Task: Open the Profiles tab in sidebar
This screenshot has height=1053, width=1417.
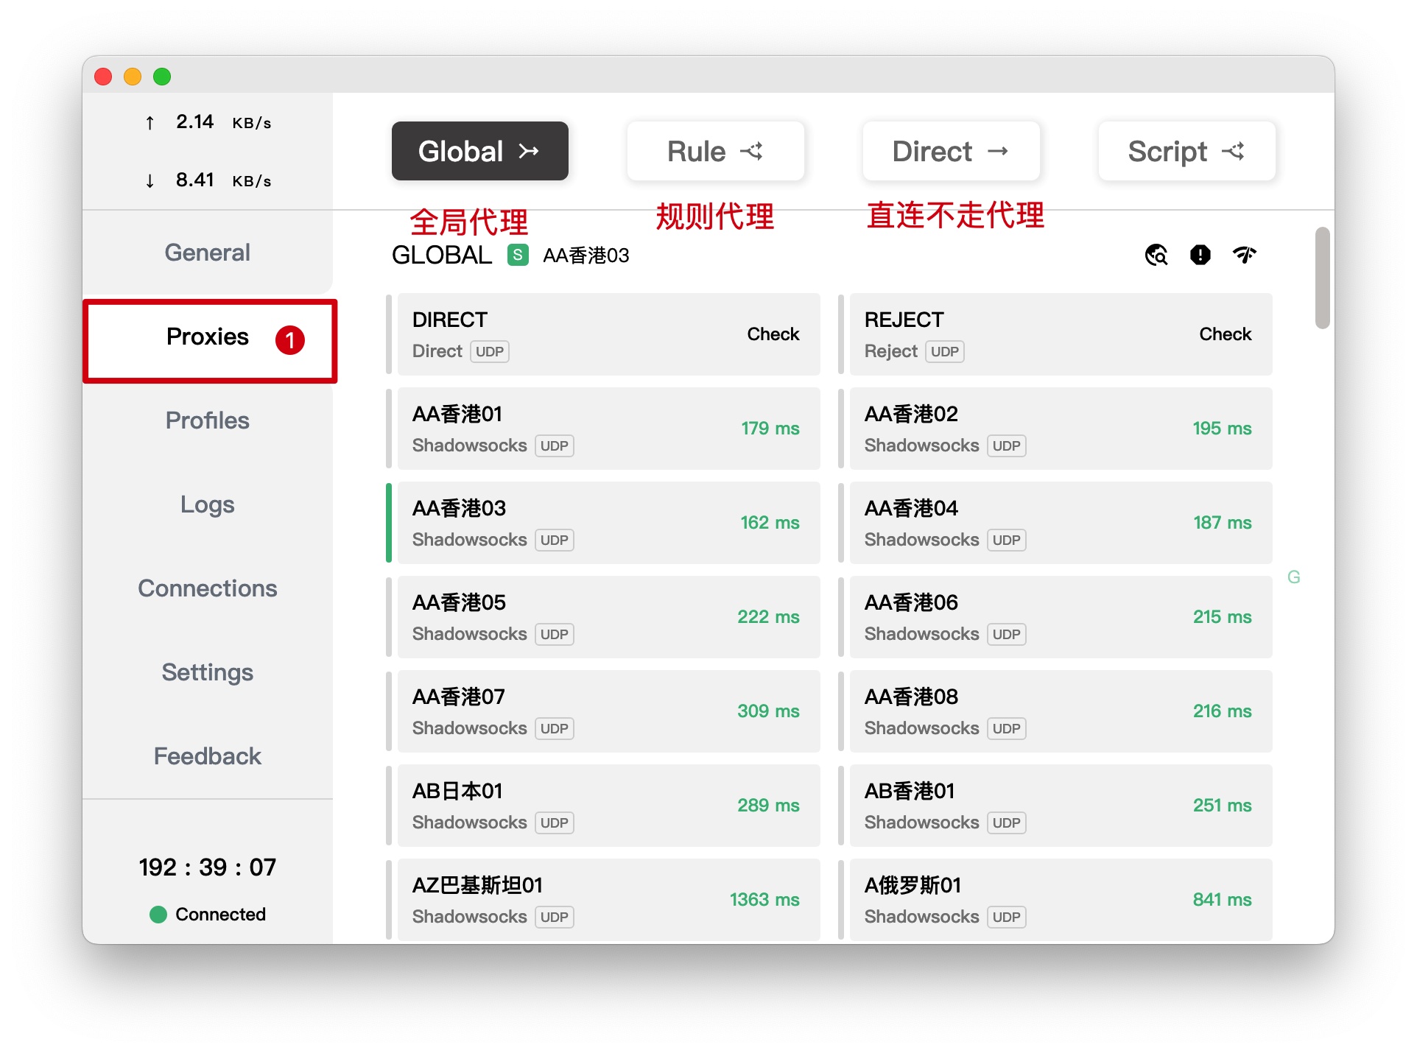Action: [x=208, y=420]
